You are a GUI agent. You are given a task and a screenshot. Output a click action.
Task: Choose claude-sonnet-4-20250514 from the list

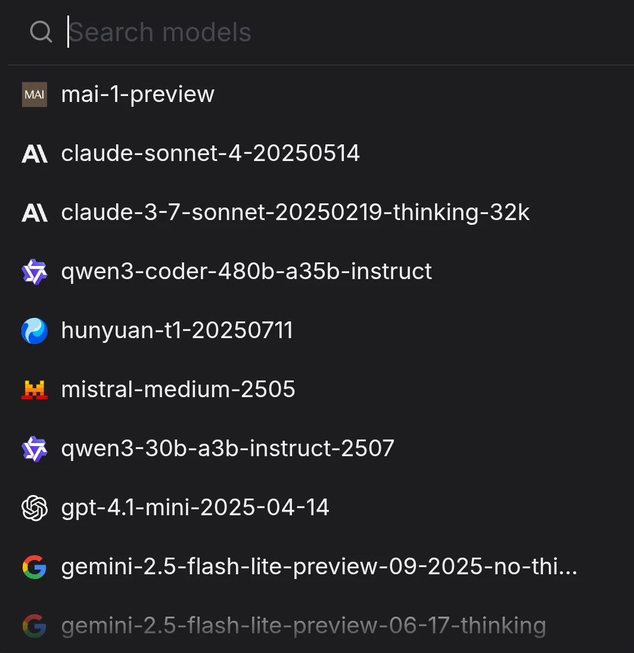tap(210, 154)
